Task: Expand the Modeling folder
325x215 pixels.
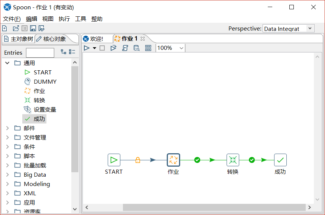Action: [7, 184]
